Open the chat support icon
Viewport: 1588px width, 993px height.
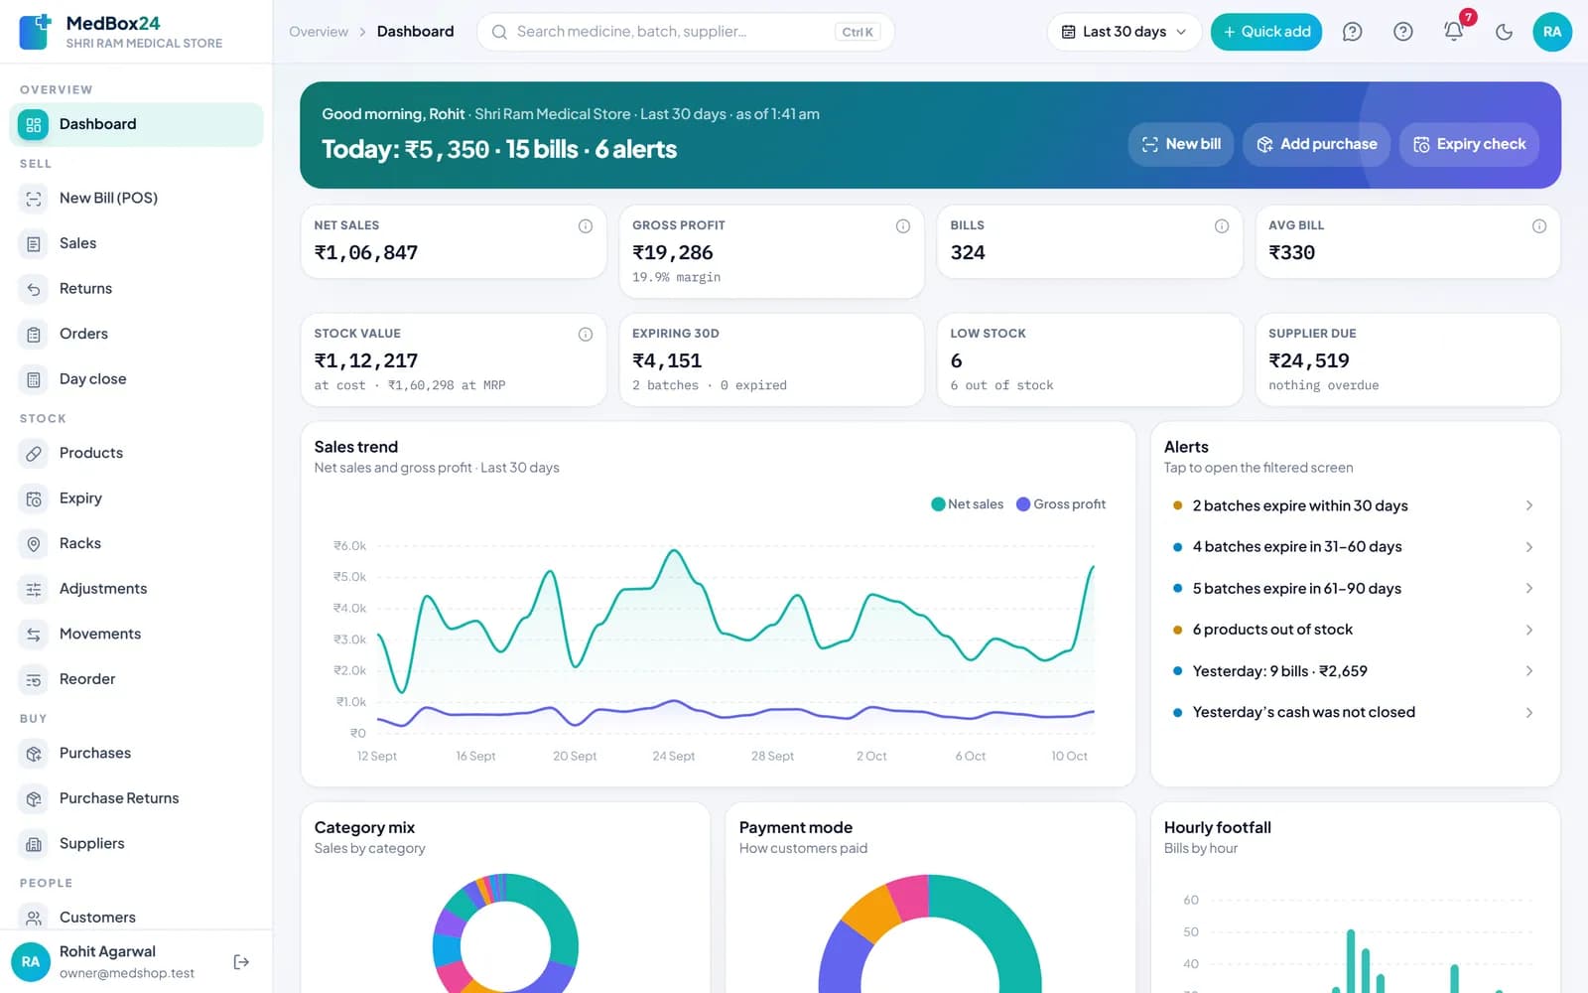click(1352, 32)
